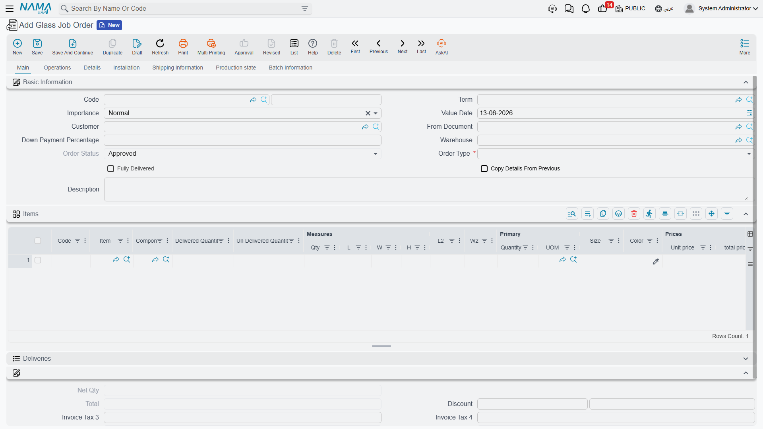Screen dimensions: 763x429
Task: Click the Delete trash icon in toolbar
Action: [334, 47]
